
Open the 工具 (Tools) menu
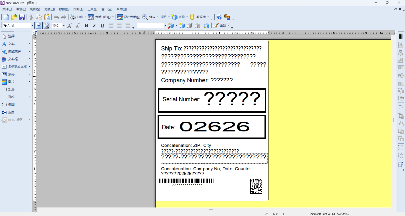click(x=92, y=9)
